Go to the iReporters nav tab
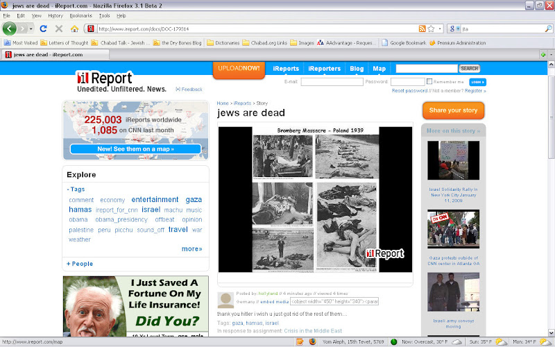 (324, 69)
